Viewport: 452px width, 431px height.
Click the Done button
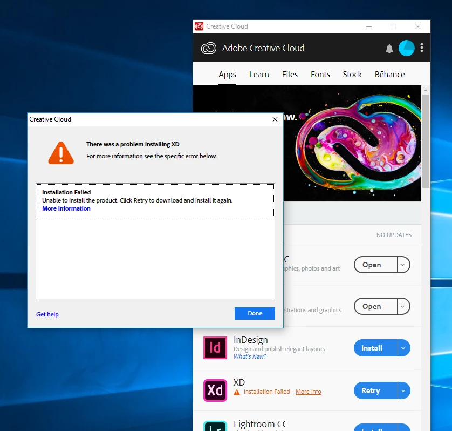(x=255, y=313)
